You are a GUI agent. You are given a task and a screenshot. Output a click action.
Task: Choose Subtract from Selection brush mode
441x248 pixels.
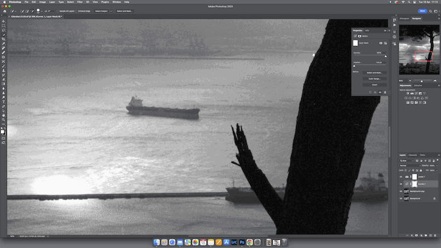tap(31, 11)
